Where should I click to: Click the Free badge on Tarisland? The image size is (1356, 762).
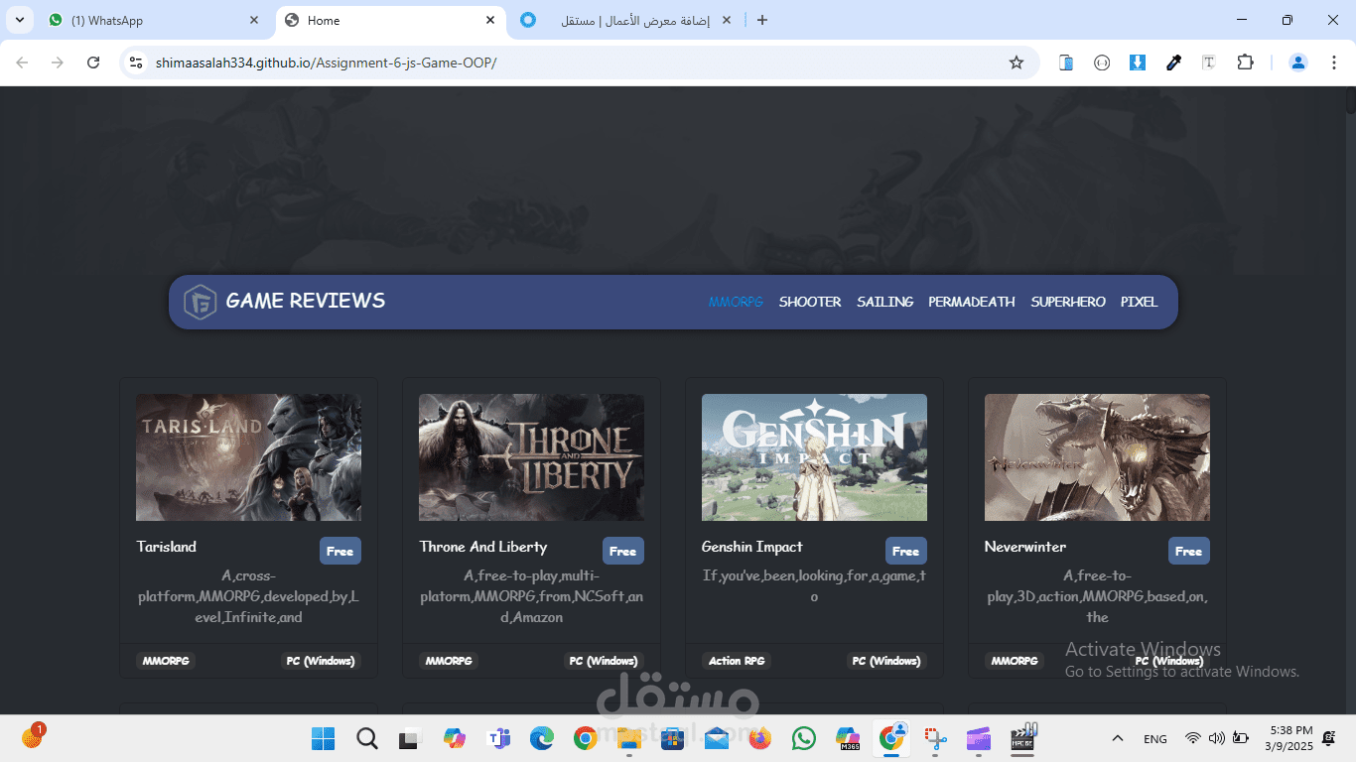click(x=340, y=551)
